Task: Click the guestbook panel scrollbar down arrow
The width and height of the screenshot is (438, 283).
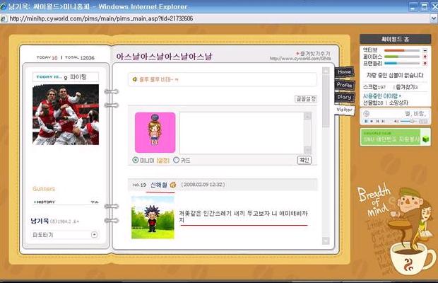Action: tap(326, 241)
